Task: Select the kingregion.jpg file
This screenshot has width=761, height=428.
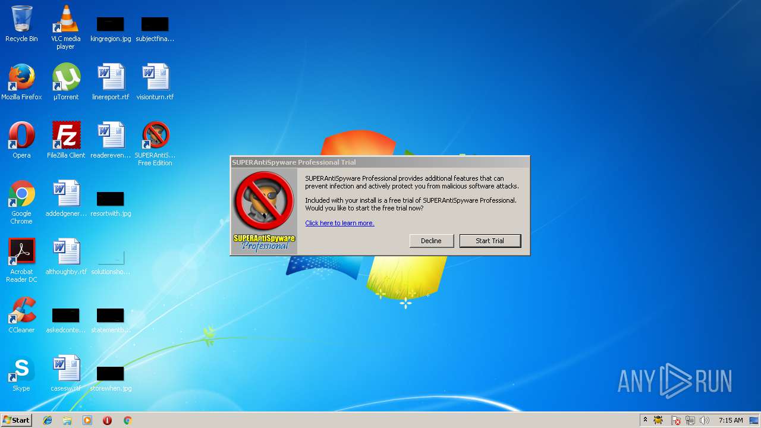Action: 111,29
